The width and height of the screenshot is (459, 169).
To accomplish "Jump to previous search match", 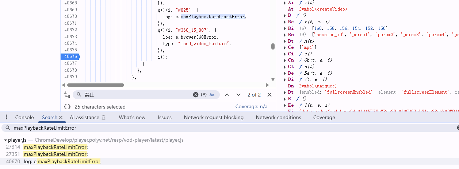I will (227, 95).
